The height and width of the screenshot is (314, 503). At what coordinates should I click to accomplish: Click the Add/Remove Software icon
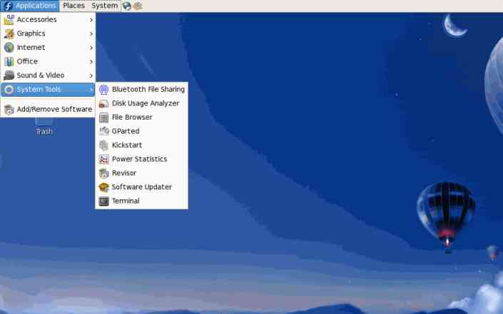pyautogui.click(x=9, y=110)
